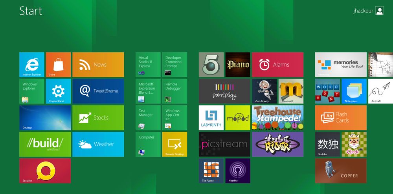Open the Remote Debugger tile

point(175,91)
